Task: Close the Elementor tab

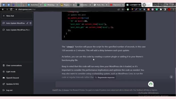Action: coord(90,5)
